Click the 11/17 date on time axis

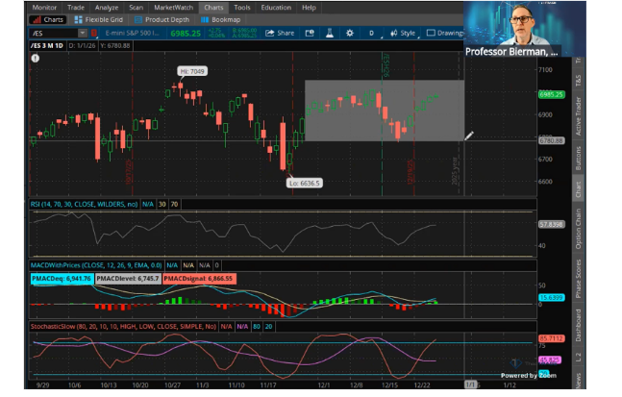point(268,385)
